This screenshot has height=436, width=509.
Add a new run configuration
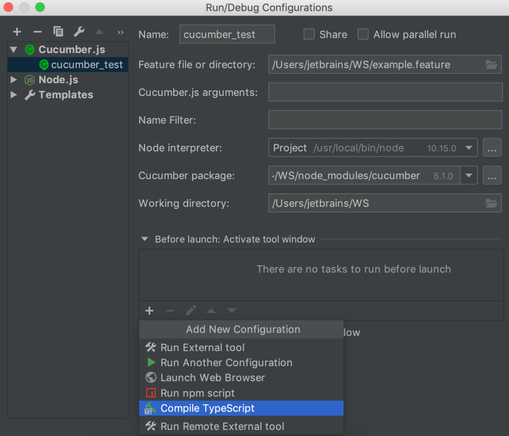pyautogui.click(x=17, y=31)
